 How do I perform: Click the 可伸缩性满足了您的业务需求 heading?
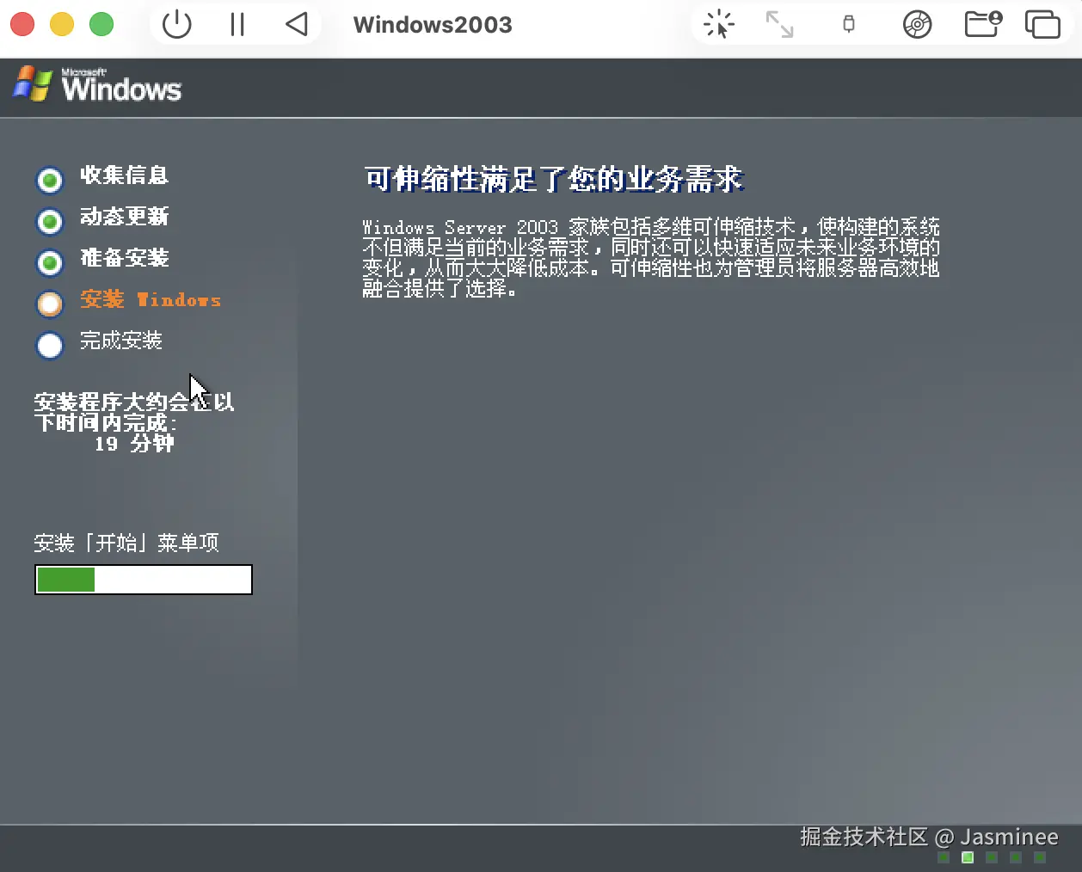click(x=554, y=179)
